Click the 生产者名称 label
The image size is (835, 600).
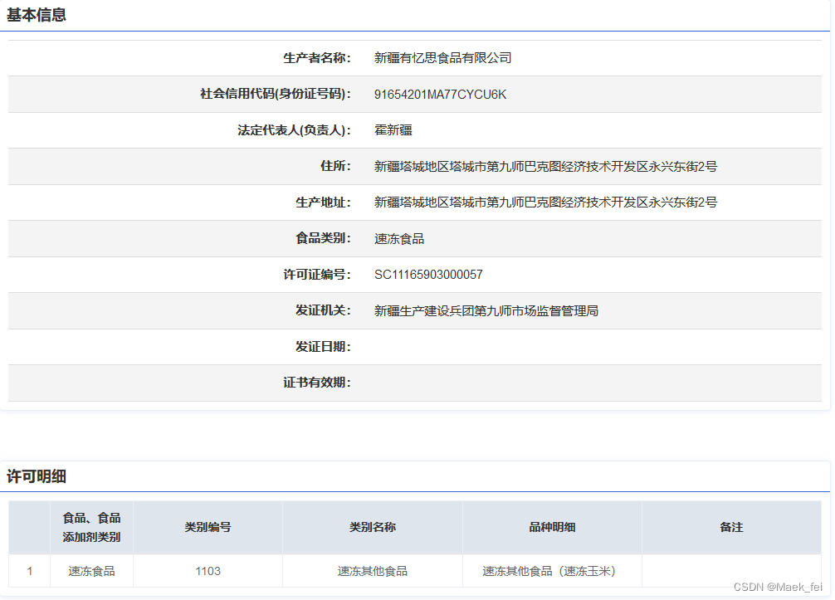(317, 58)
